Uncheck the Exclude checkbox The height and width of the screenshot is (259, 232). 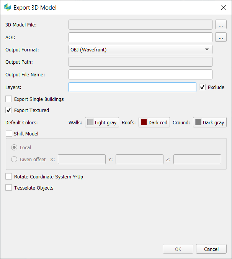click(x=203, y=87)
